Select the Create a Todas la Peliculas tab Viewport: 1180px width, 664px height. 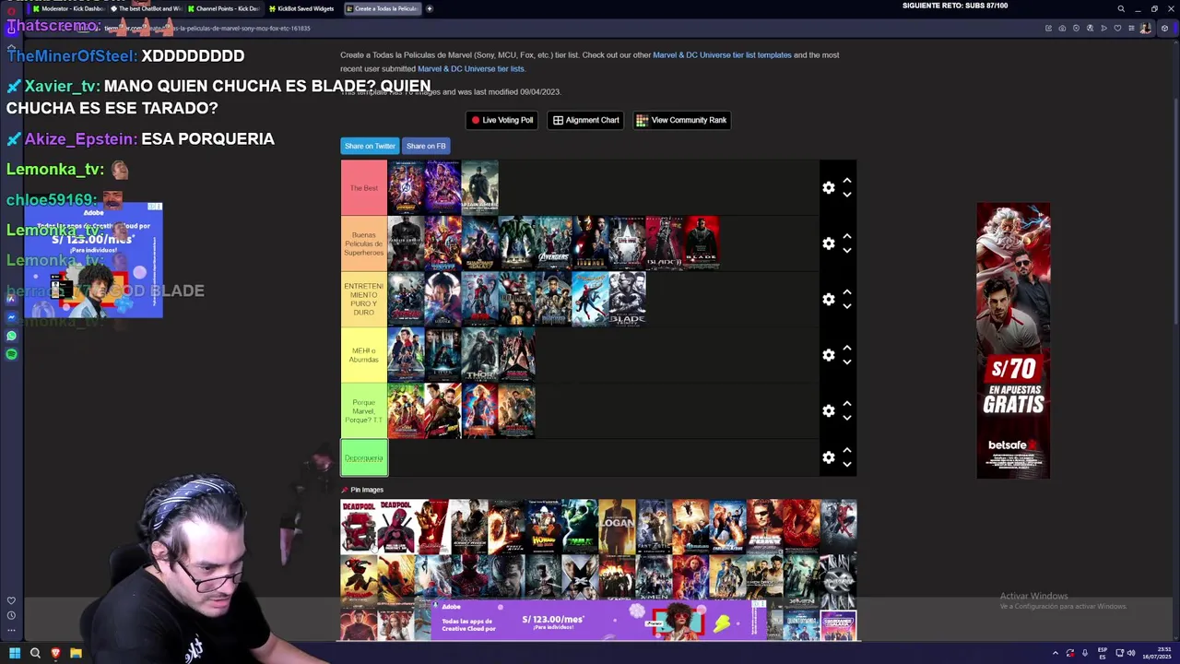[382, 8]
